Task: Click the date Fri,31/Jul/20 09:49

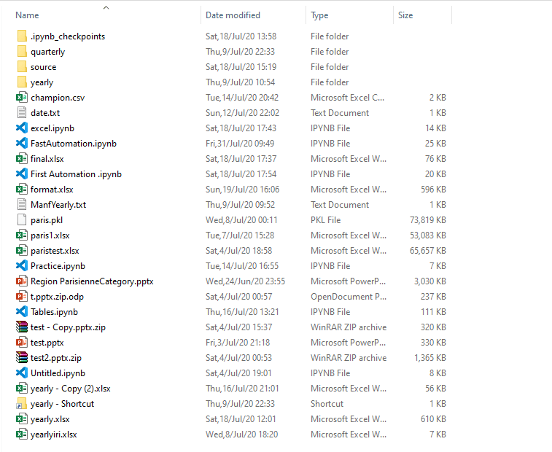Action: tap(240, 144)
